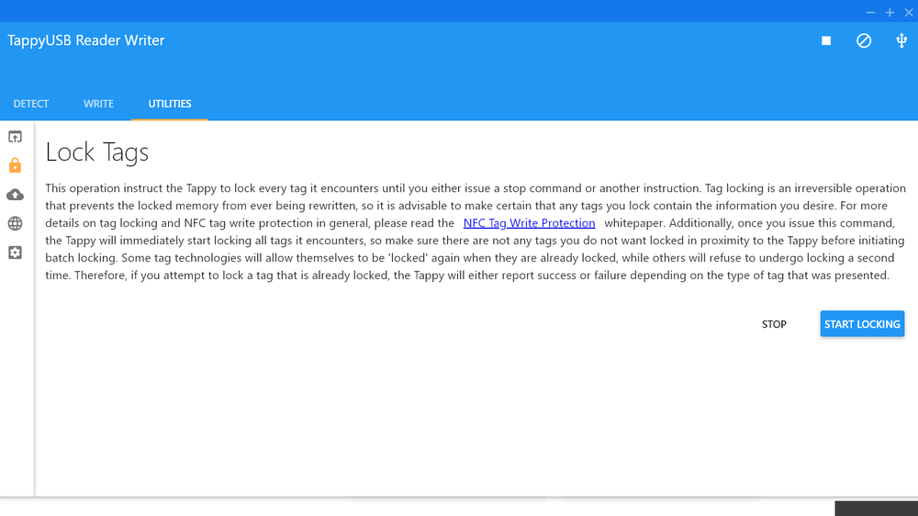The image size is (918, 516).
Task: Maximize the window with plus icon
Action: (x=890, y=12)
